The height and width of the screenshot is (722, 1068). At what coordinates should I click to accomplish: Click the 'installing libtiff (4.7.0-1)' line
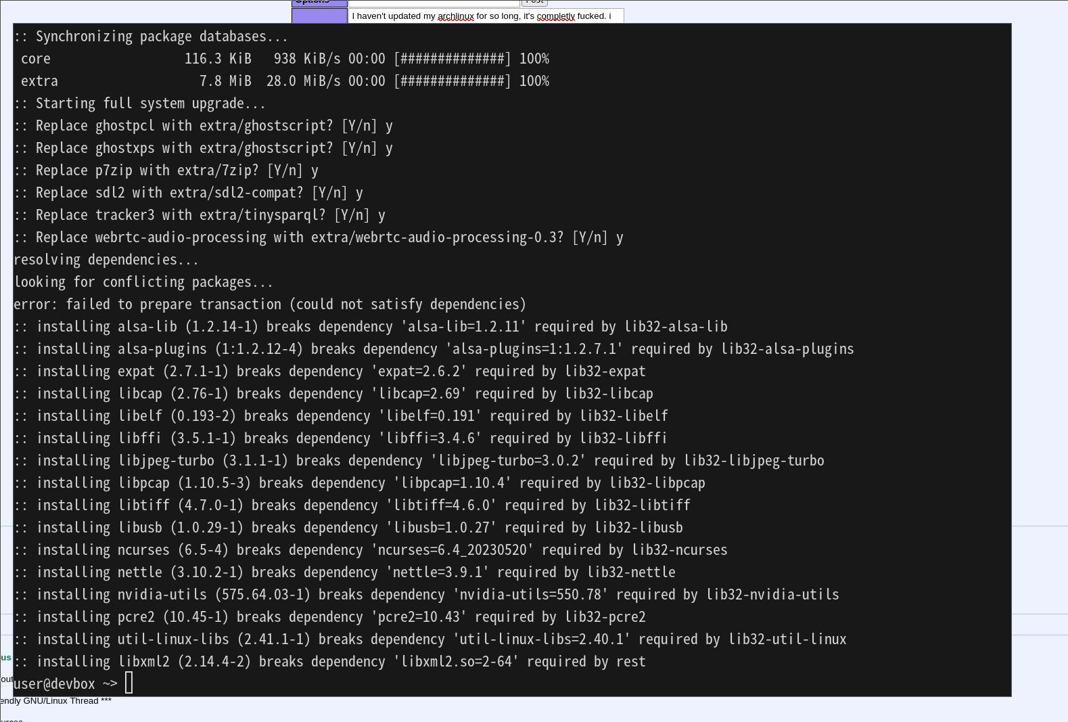[352, 505]
